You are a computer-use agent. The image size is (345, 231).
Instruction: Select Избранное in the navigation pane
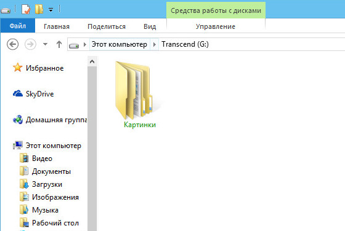point(44,68)
